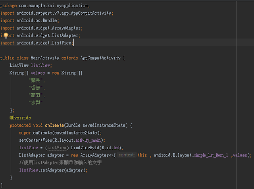Click the string literal "蘋果"
The height and width of the screenshot is (189, 254).
pos(36,80)
